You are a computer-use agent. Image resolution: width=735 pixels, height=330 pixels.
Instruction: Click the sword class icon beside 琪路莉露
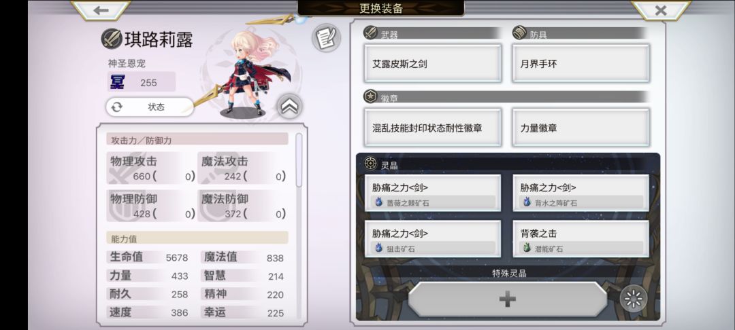[x=112, y=39]
